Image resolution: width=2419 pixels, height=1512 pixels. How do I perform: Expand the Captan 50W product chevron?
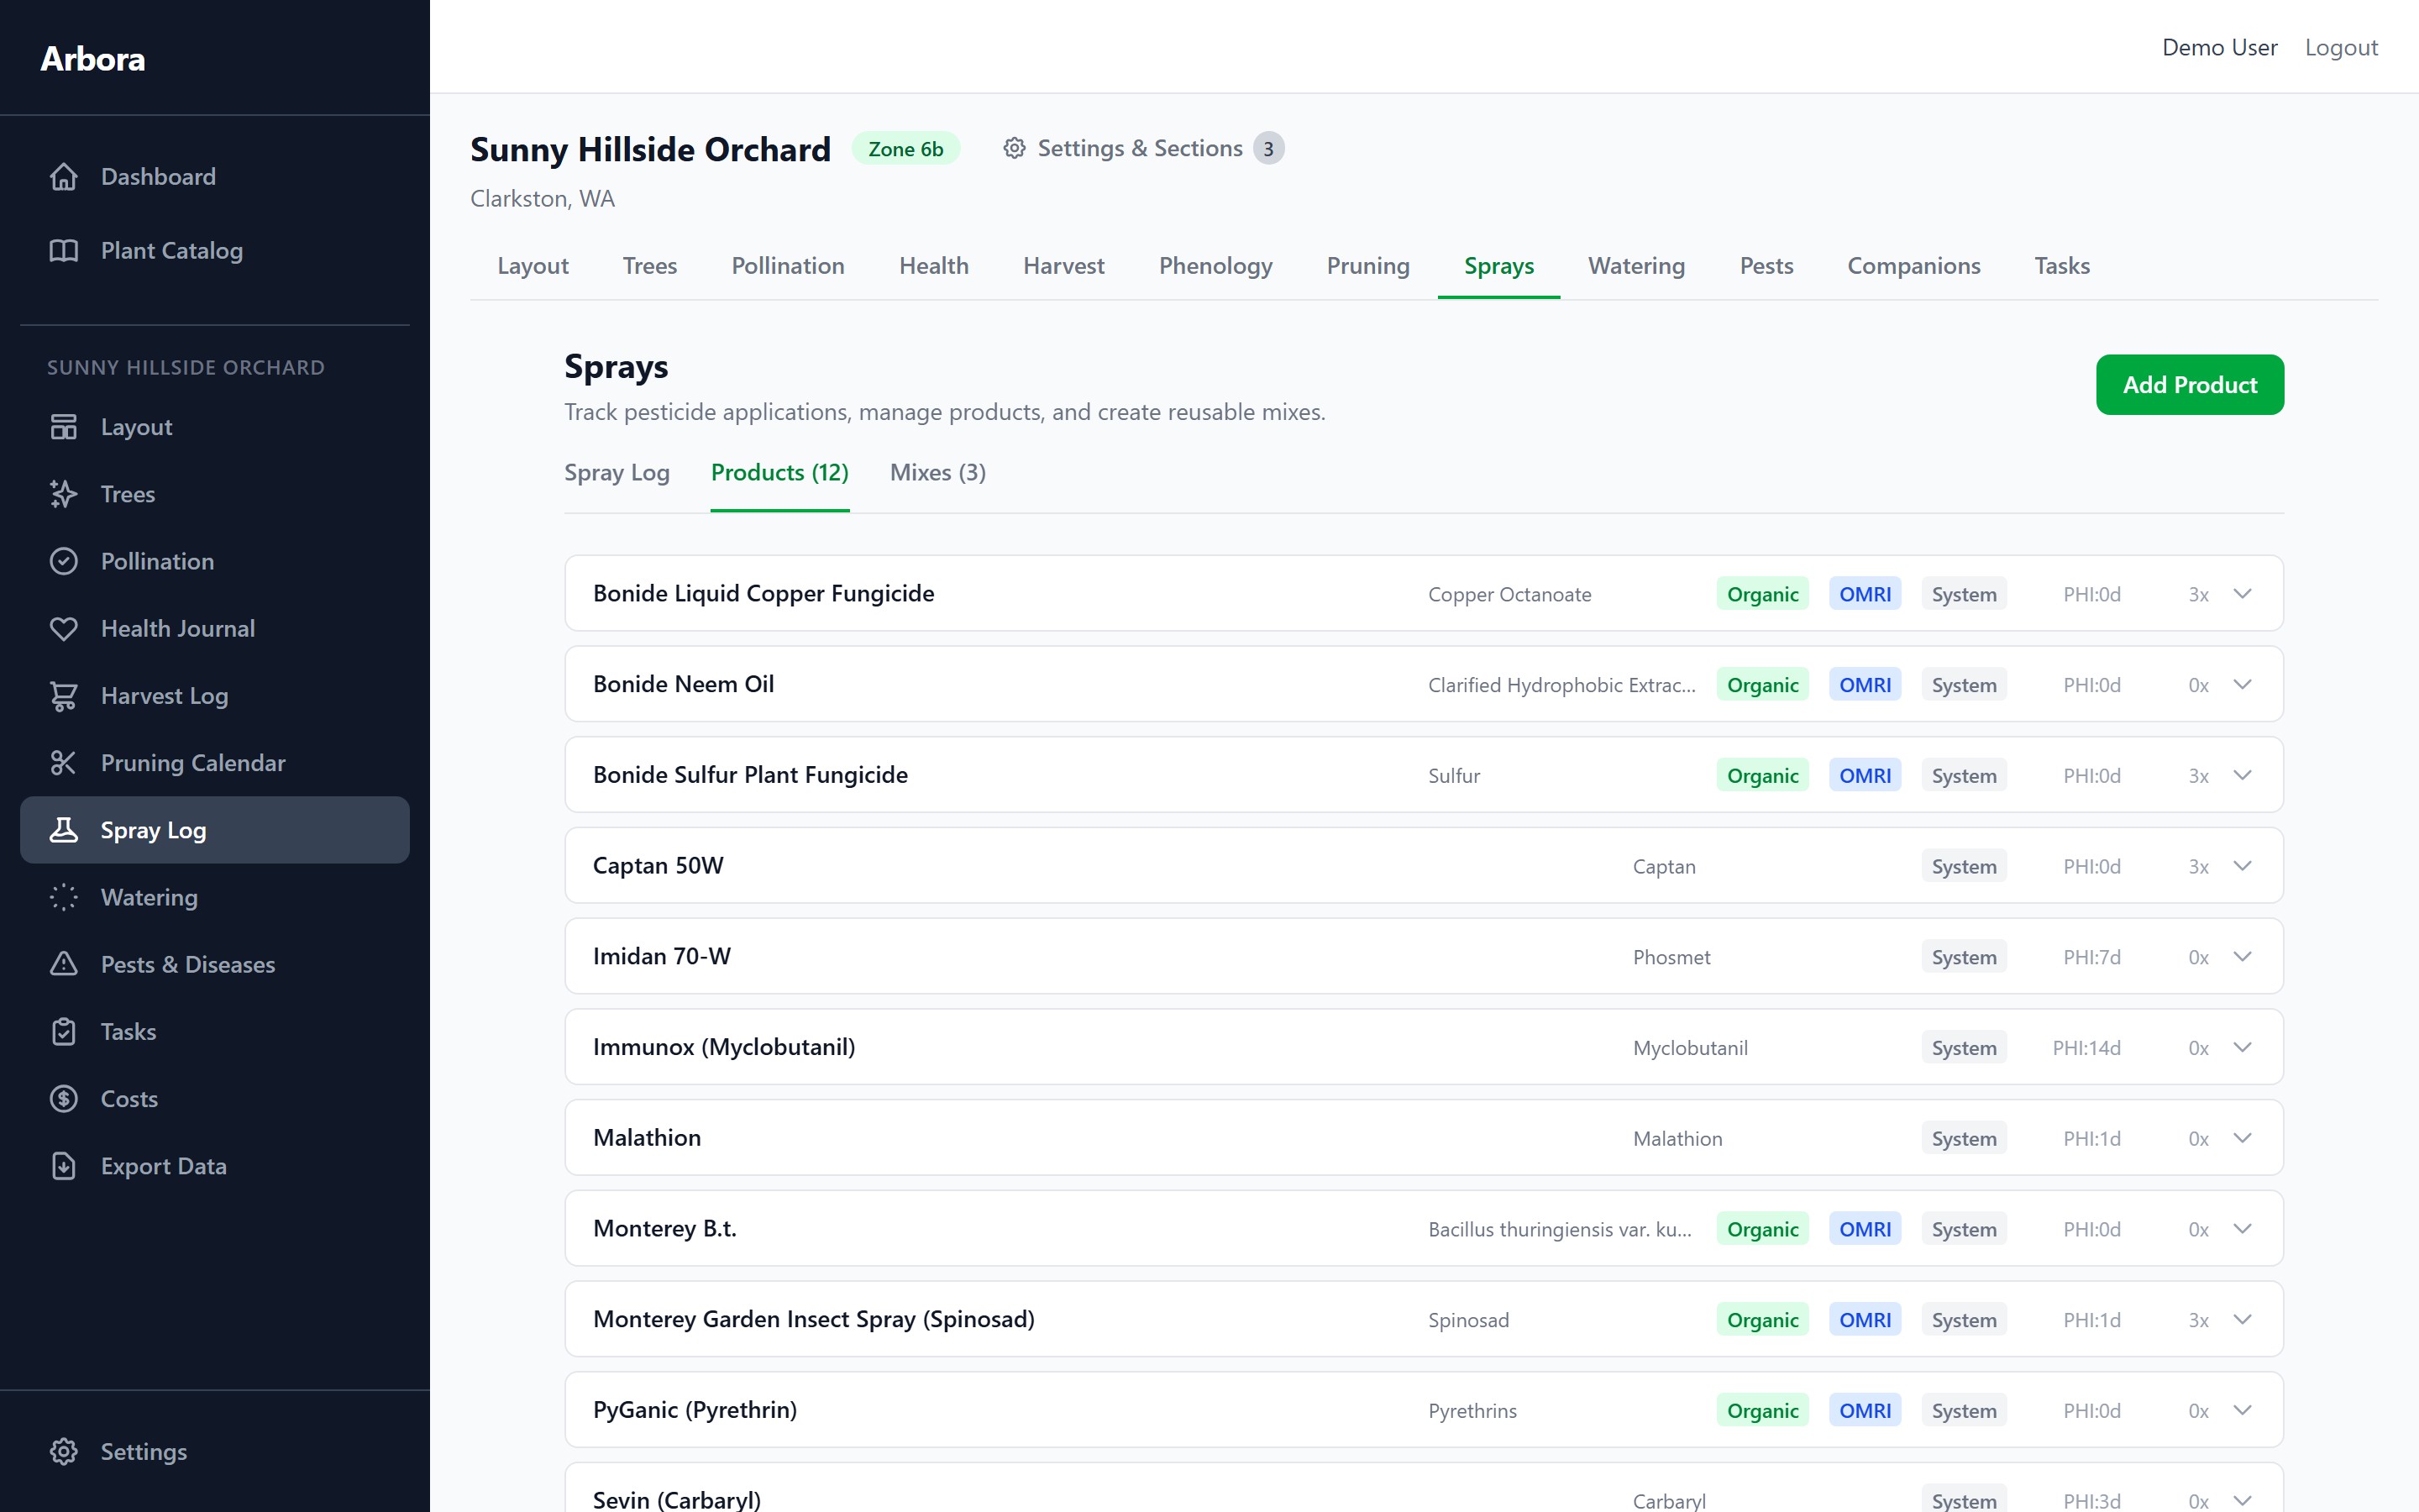pyautogui.click(x=2242, y=866)
